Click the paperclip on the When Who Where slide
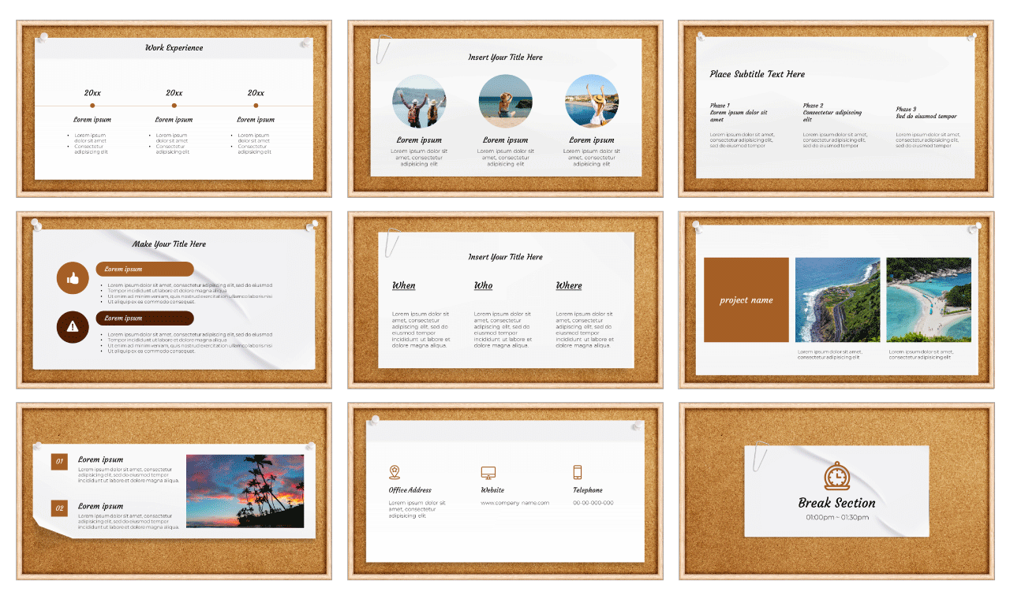The width and height of the screenshot is (1010, 599). coord(391,243)
